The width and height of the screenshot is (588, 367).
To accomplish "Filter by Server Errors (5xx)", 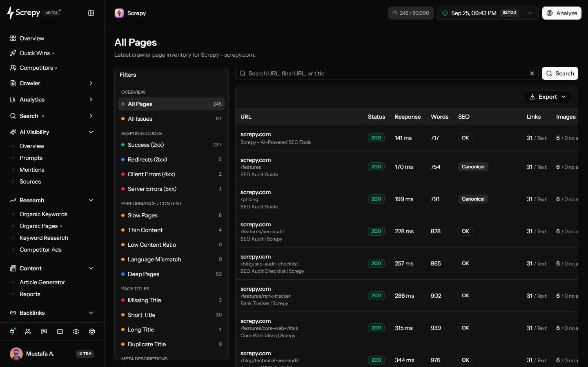I will pos(171,189).
